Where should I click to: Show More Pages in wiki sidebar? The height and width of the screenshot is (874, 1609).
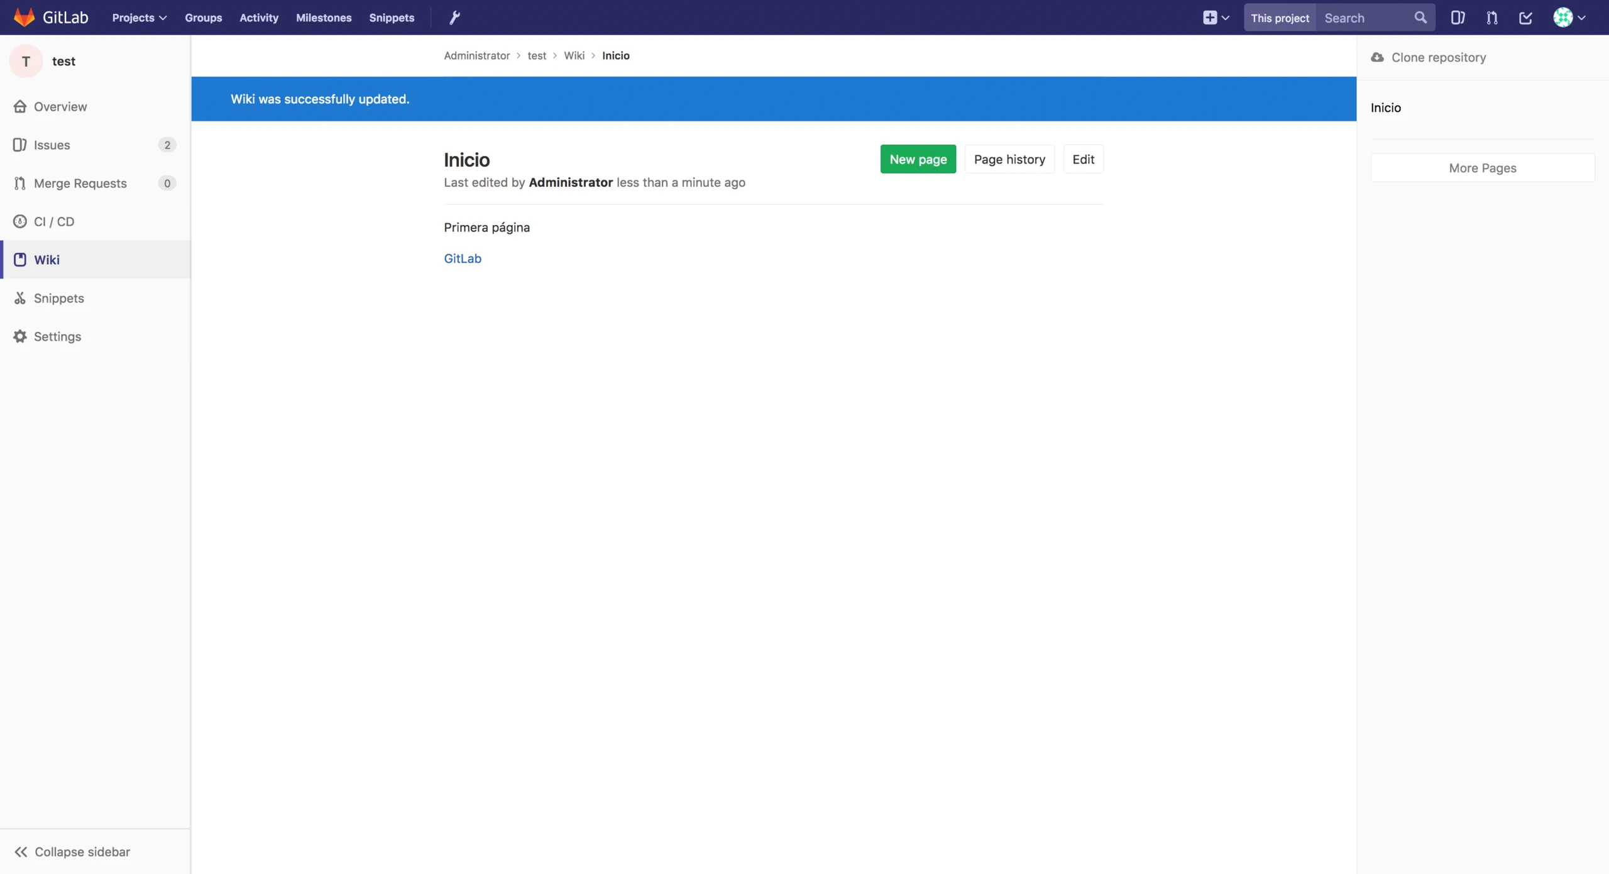[1482, 168]
